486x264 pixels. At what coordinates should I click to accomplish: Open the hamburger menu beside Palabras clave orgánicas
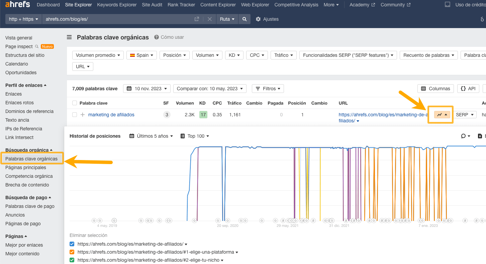pos(69,37)
